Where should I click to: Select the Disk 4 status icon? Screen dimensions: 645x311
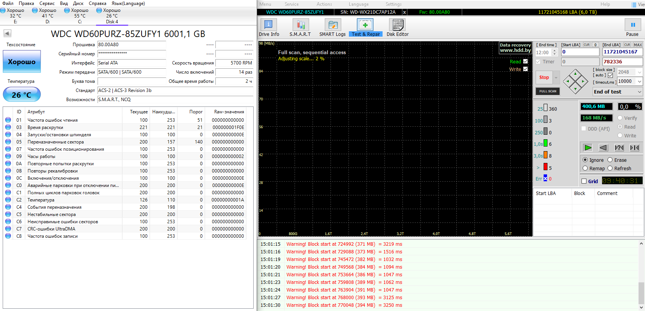click(99, 10)
